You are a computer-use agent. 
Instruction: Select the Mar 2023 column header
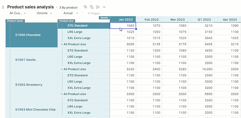175,19
